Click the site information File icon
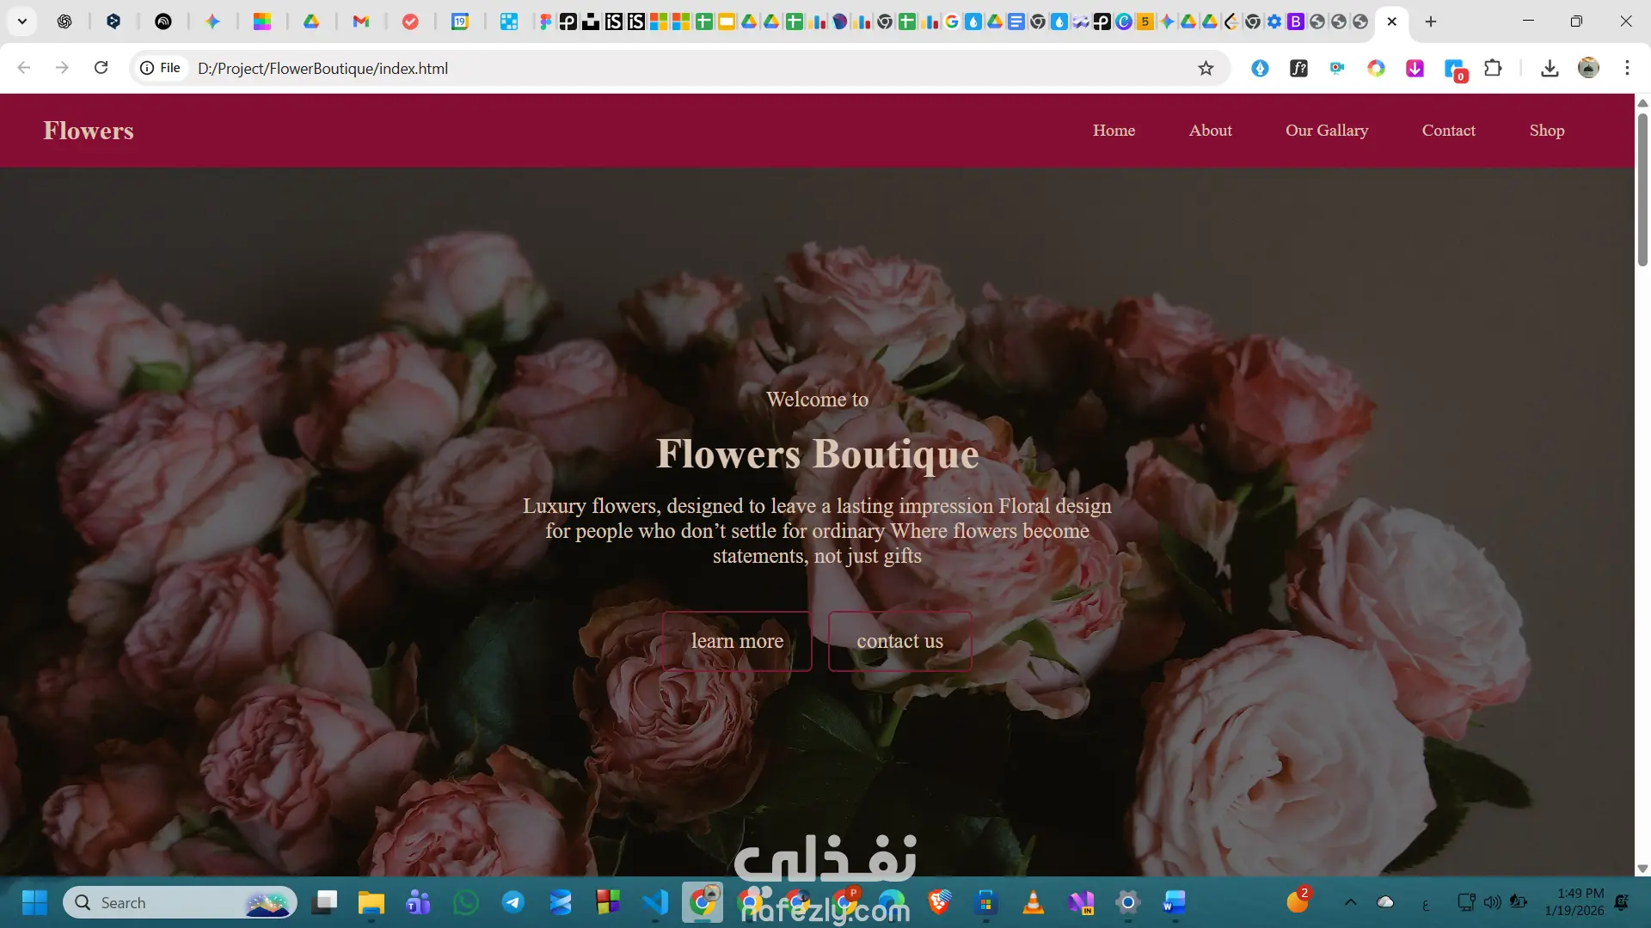 coord(161,68)
